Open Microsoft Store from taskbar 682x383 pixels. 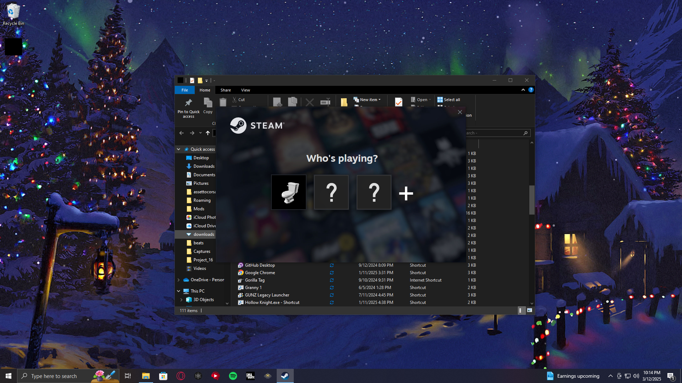point(163,376)
